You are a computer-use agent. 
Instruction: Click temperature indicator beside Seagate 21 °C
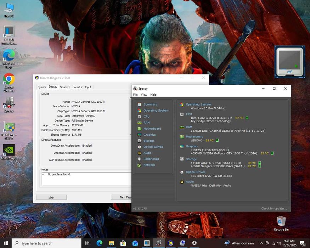click(x=260, y=166)
